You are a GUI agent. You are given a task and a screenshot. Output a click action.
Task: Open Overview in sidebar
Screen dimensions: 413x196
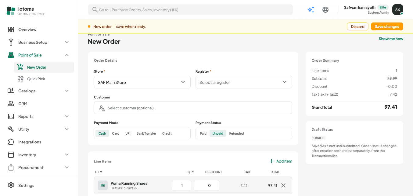39,29
